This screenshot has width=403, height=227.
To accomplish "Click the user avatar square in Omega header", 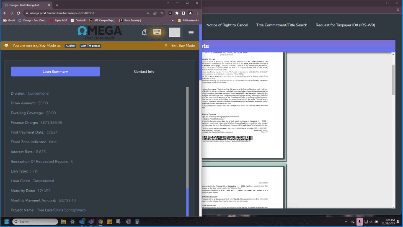I will point(175,32).
